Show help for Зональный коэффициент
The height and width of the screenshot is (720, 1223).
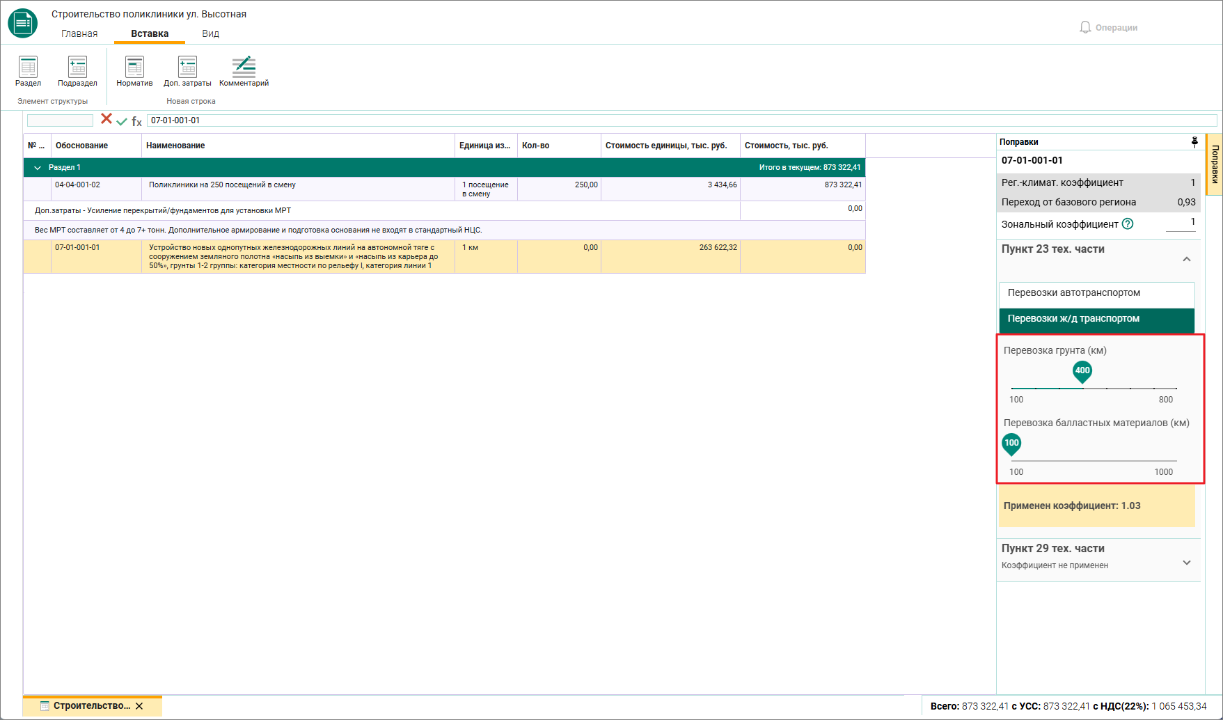click(x=1128, y=224)
